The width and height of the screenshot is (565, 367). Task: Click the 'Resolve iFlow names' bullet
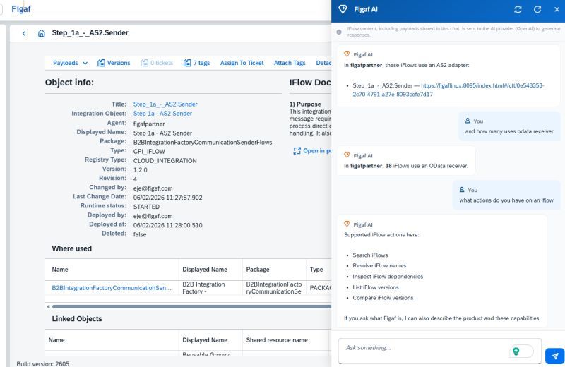tap(379, 265)
